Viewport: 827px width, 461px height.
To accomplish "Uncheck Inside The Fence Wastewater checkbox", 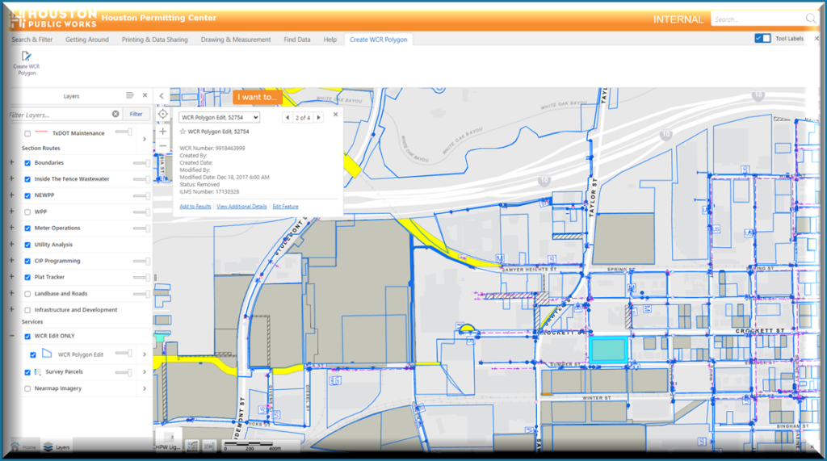I will pyautogui.click(x=27, y=179).
